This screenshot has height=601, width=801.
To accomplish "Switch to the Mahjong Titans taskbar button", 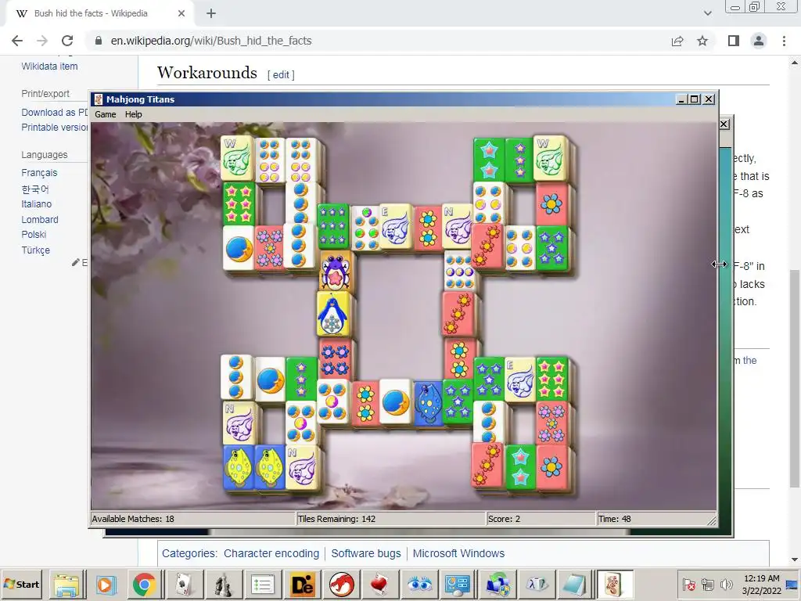I will 615,585.
